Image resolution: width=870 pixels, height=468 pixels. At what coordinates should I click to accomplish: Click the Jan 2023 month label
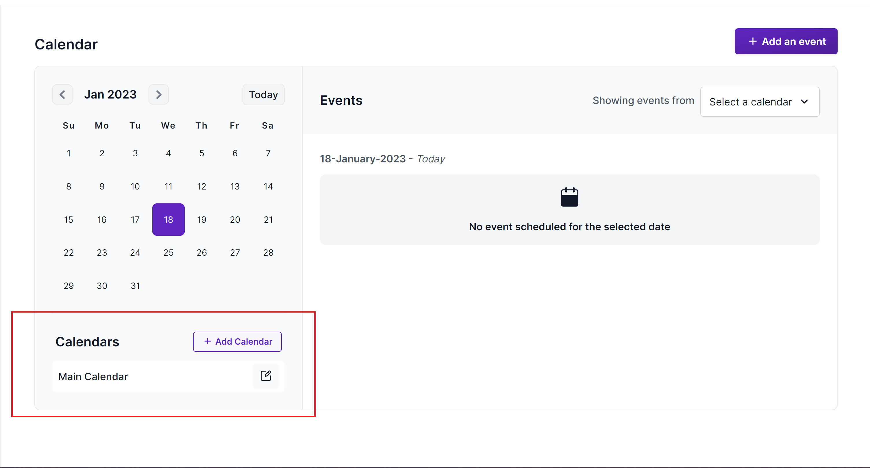point(110,94)
